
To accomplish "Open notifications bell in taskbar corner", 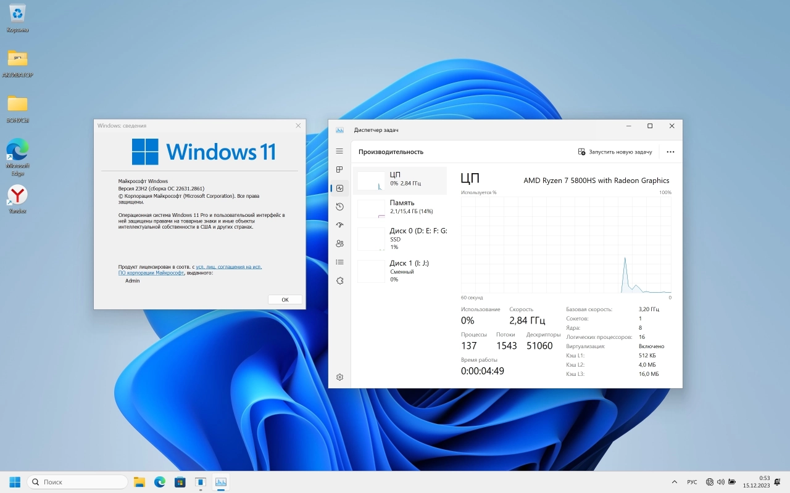I will 777,482.
